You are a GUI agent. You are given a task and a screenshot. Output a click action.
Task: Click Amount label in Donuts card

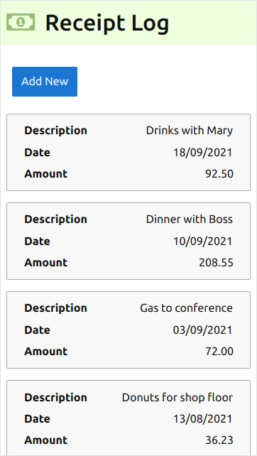tap(46, 440)
